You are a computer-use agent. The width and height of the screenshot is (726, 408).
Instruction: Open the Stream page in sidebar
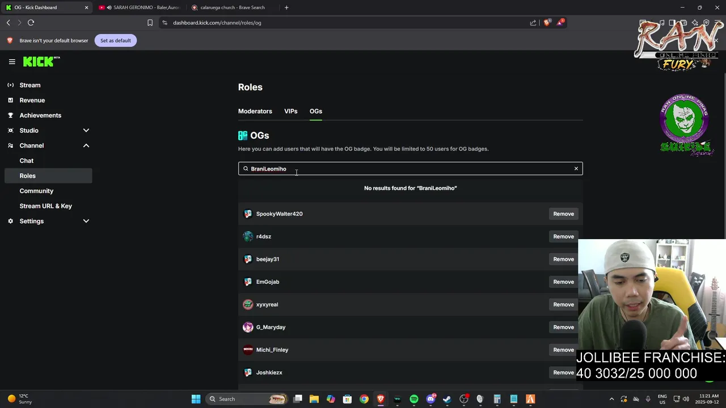pyautogui.click(x=30, y=85)
